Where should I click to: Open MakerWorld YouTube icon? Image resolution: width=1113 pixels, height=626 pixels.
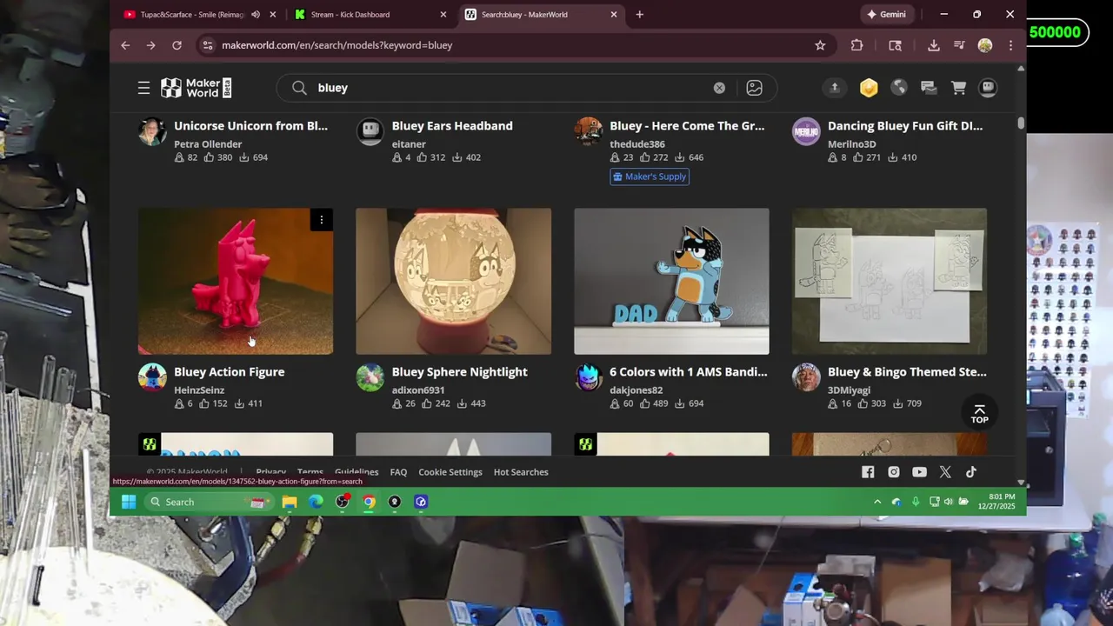pos(919,472)
